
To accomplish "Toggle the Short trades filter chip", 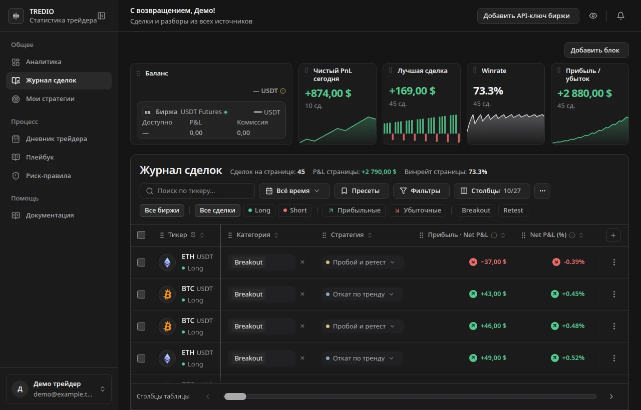I will [x=295, y=210].
